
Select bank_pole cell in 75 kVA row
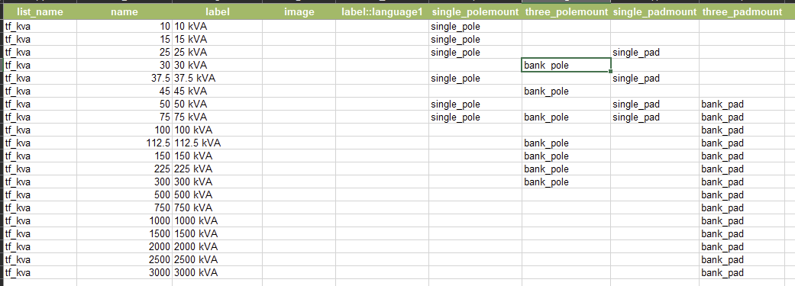tap(567, 117)
